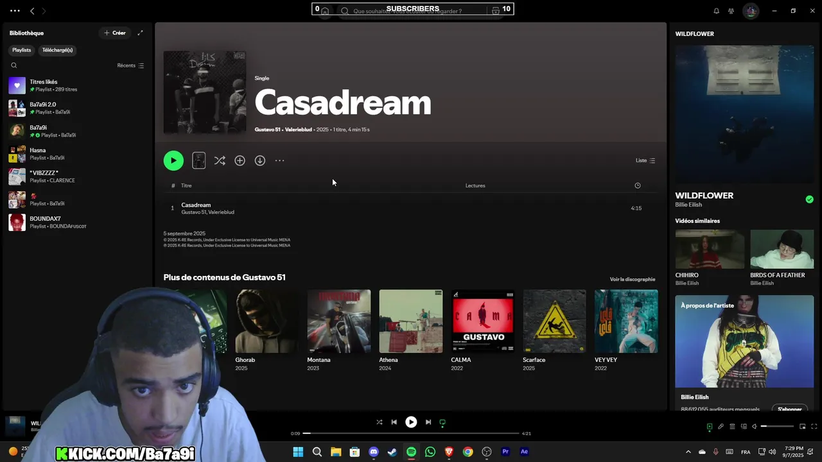822x462 pixels.
Task: Play the Casadream single with green button
Action: (x=173, y=160)
